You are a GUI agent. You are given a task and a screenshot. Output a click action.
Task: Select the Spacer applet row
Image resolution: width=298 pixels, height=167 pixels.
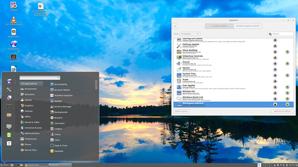click(x=233, y=69)
